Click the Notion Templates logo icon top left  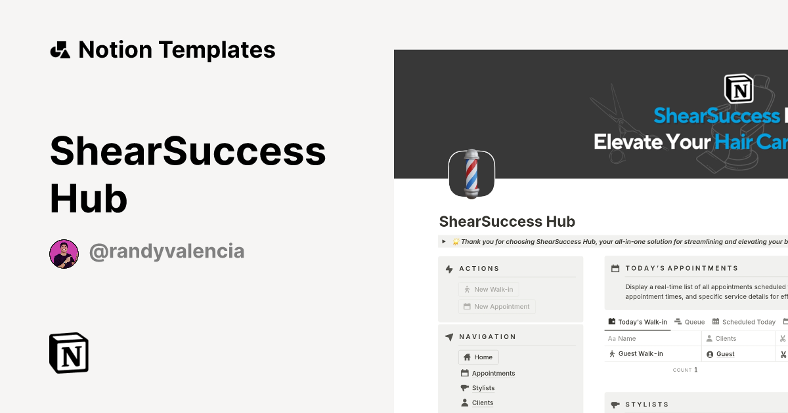(60, 49)
